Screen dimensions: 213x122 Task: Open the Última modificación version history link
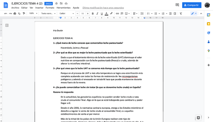(103, 8)
